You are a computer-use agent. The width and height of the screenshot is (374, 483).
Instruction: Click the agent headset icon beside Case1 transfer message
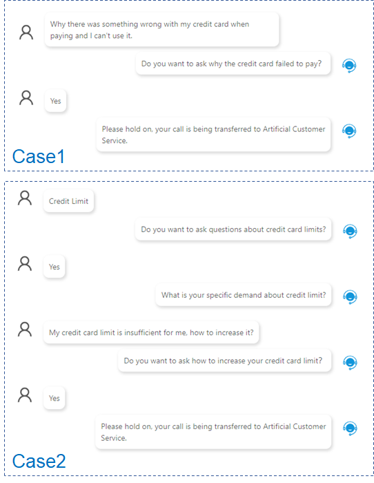pos(349,131)
